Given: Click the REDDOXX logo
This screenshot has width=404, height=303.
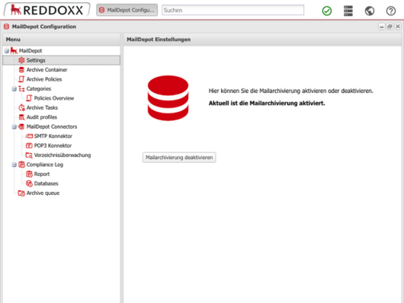Looking at the screenshot, I should pyautogui.click(x=46, y=10).
